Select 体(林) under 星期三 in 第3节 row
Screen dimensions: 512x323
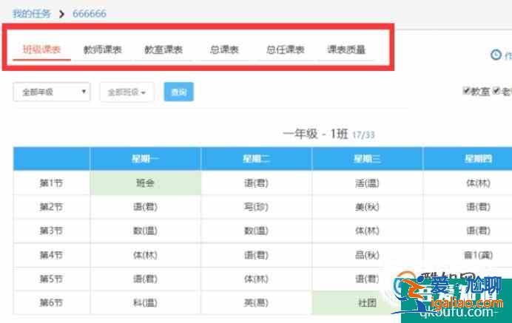click(367, 231)
